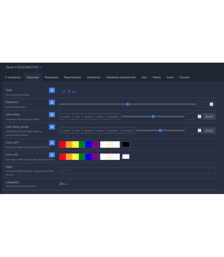Open the Effect dropdown list

(x=137, y=171)
